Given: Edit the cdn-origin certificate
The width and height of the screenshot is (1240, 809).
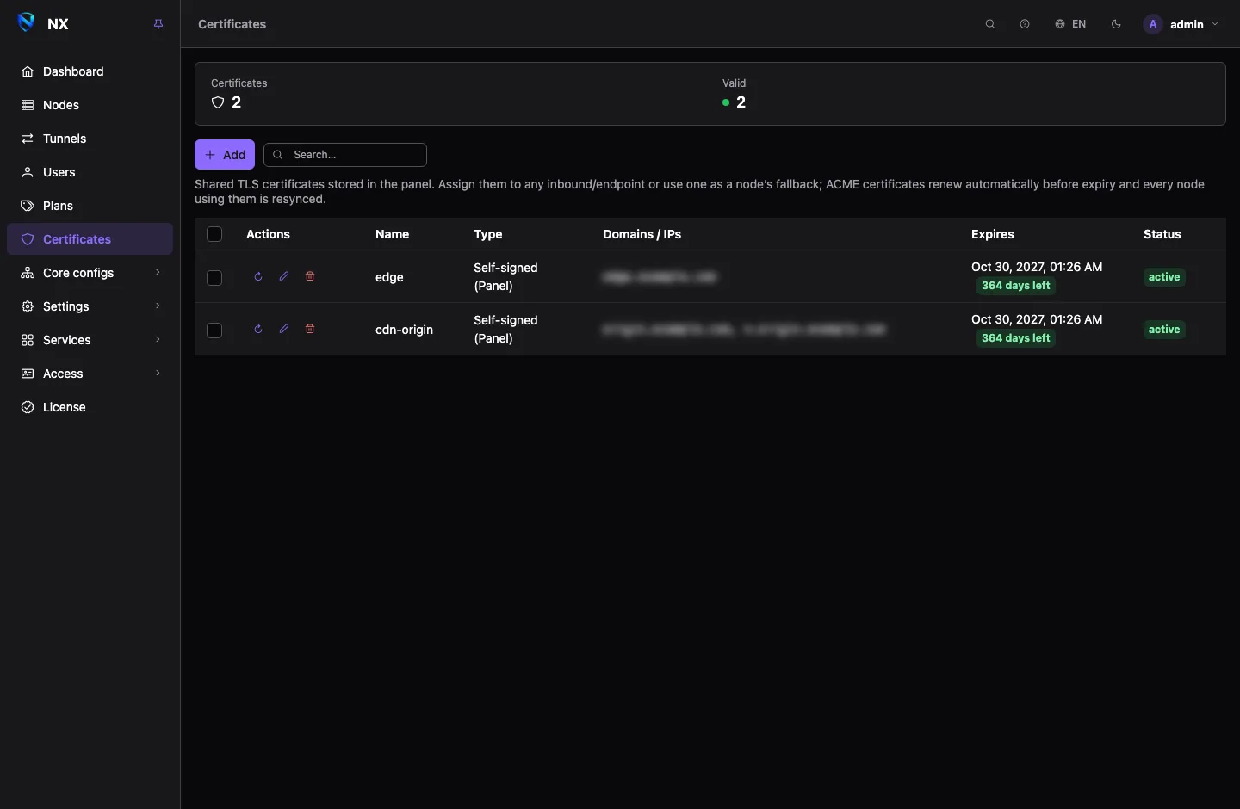Looking at the screenshot, I should (x=284, y=329).
